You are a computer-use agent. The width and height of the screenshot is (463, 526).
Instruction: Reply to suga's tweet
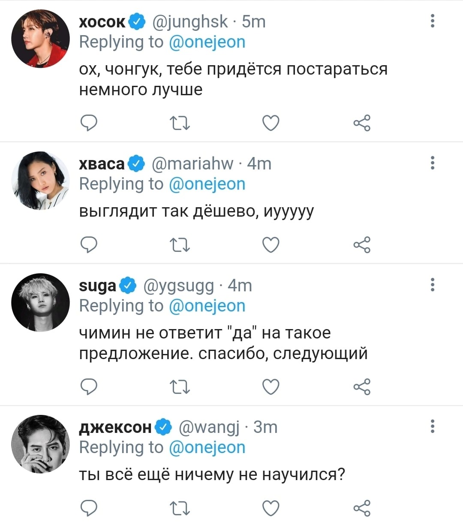tap(89, 387)
